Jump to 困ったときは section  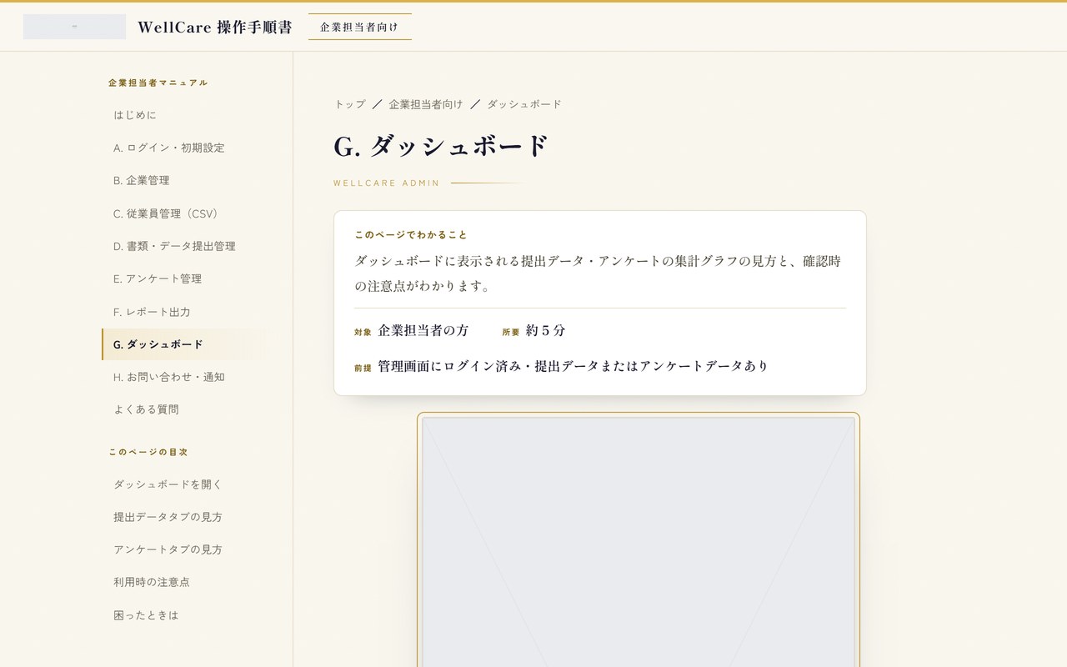(184, 615)
